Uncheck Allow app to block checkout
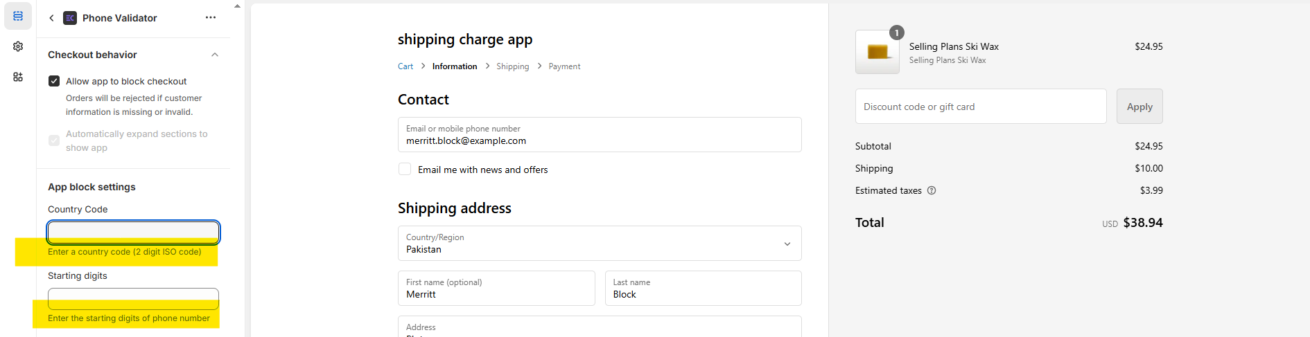Image resolution: width=1310 pixels, height=337 pixels. pos(54,81)
